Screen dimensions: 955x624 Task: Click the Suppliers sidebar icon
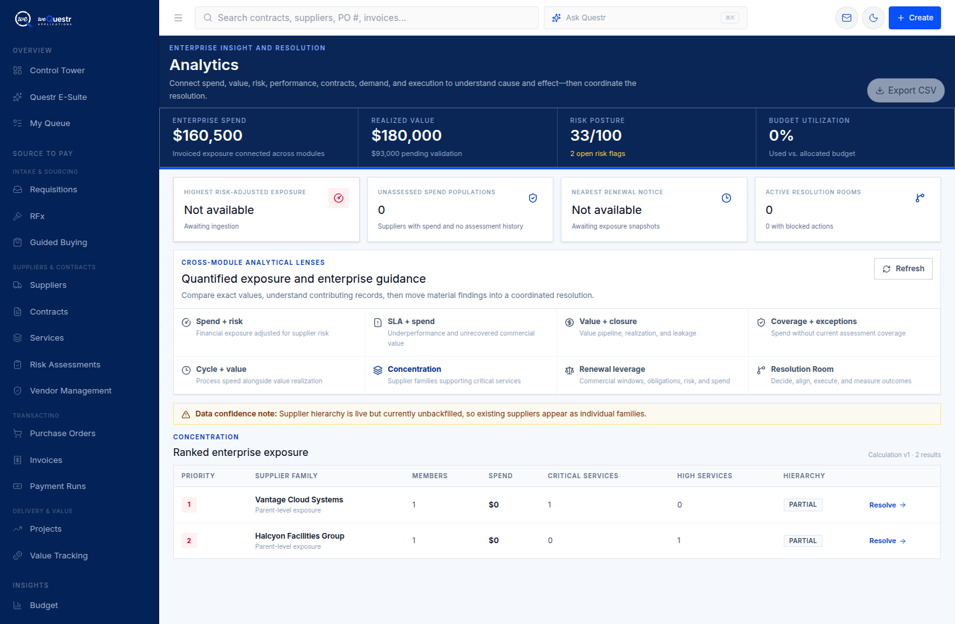(18, 285)
